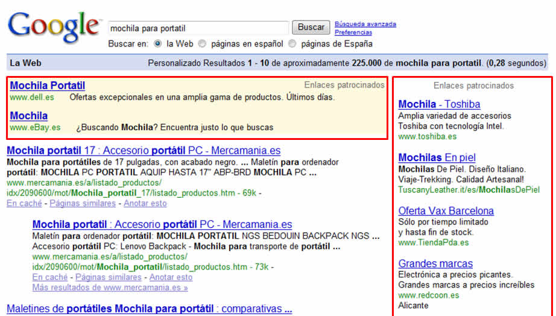Click the Buscar button
556x316 pixels.
311,27
